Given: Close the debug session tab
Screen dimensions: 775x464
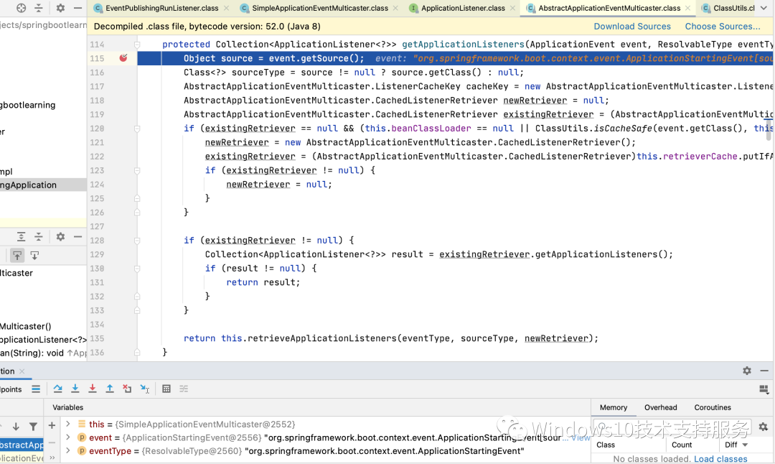Looking at the screenshot, I should (x=22, y=371).
